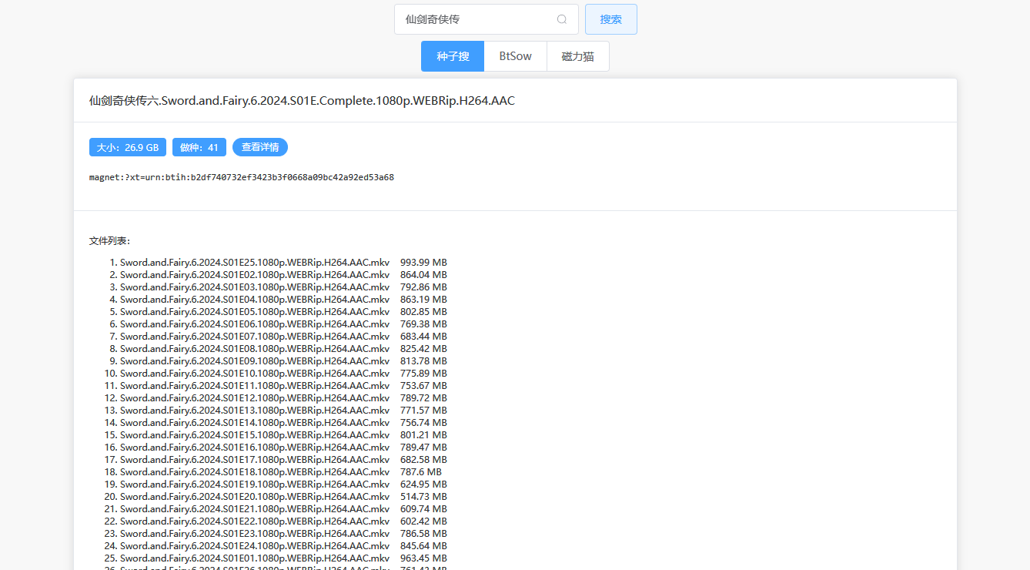Image resolution: width=1030 pixels, height=570 pixels.
Task: Click the S01E10 file entry
Action: click(255, 374)
